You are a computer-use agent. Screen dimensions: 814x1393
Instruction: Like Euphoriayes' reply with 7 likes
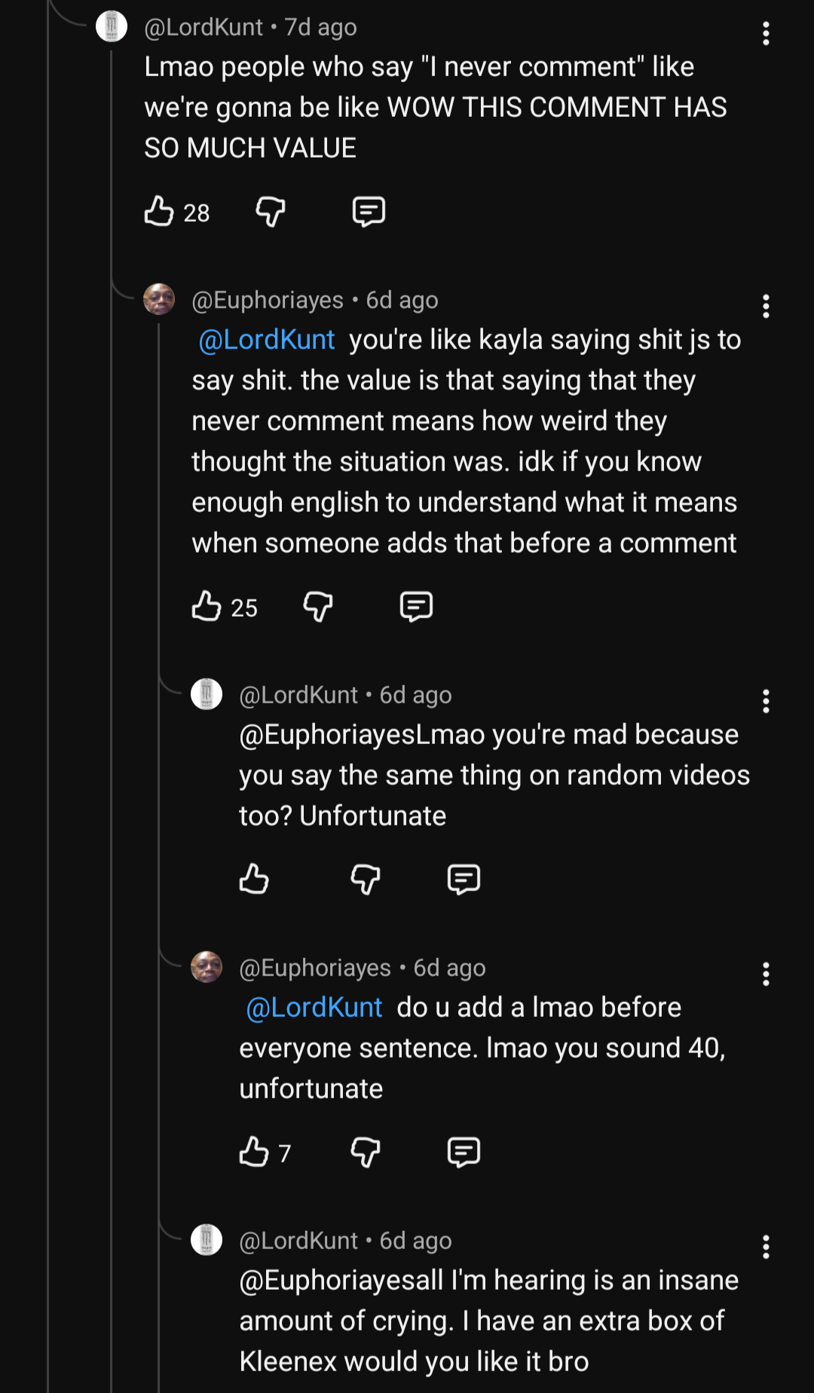pos(254,1152)
